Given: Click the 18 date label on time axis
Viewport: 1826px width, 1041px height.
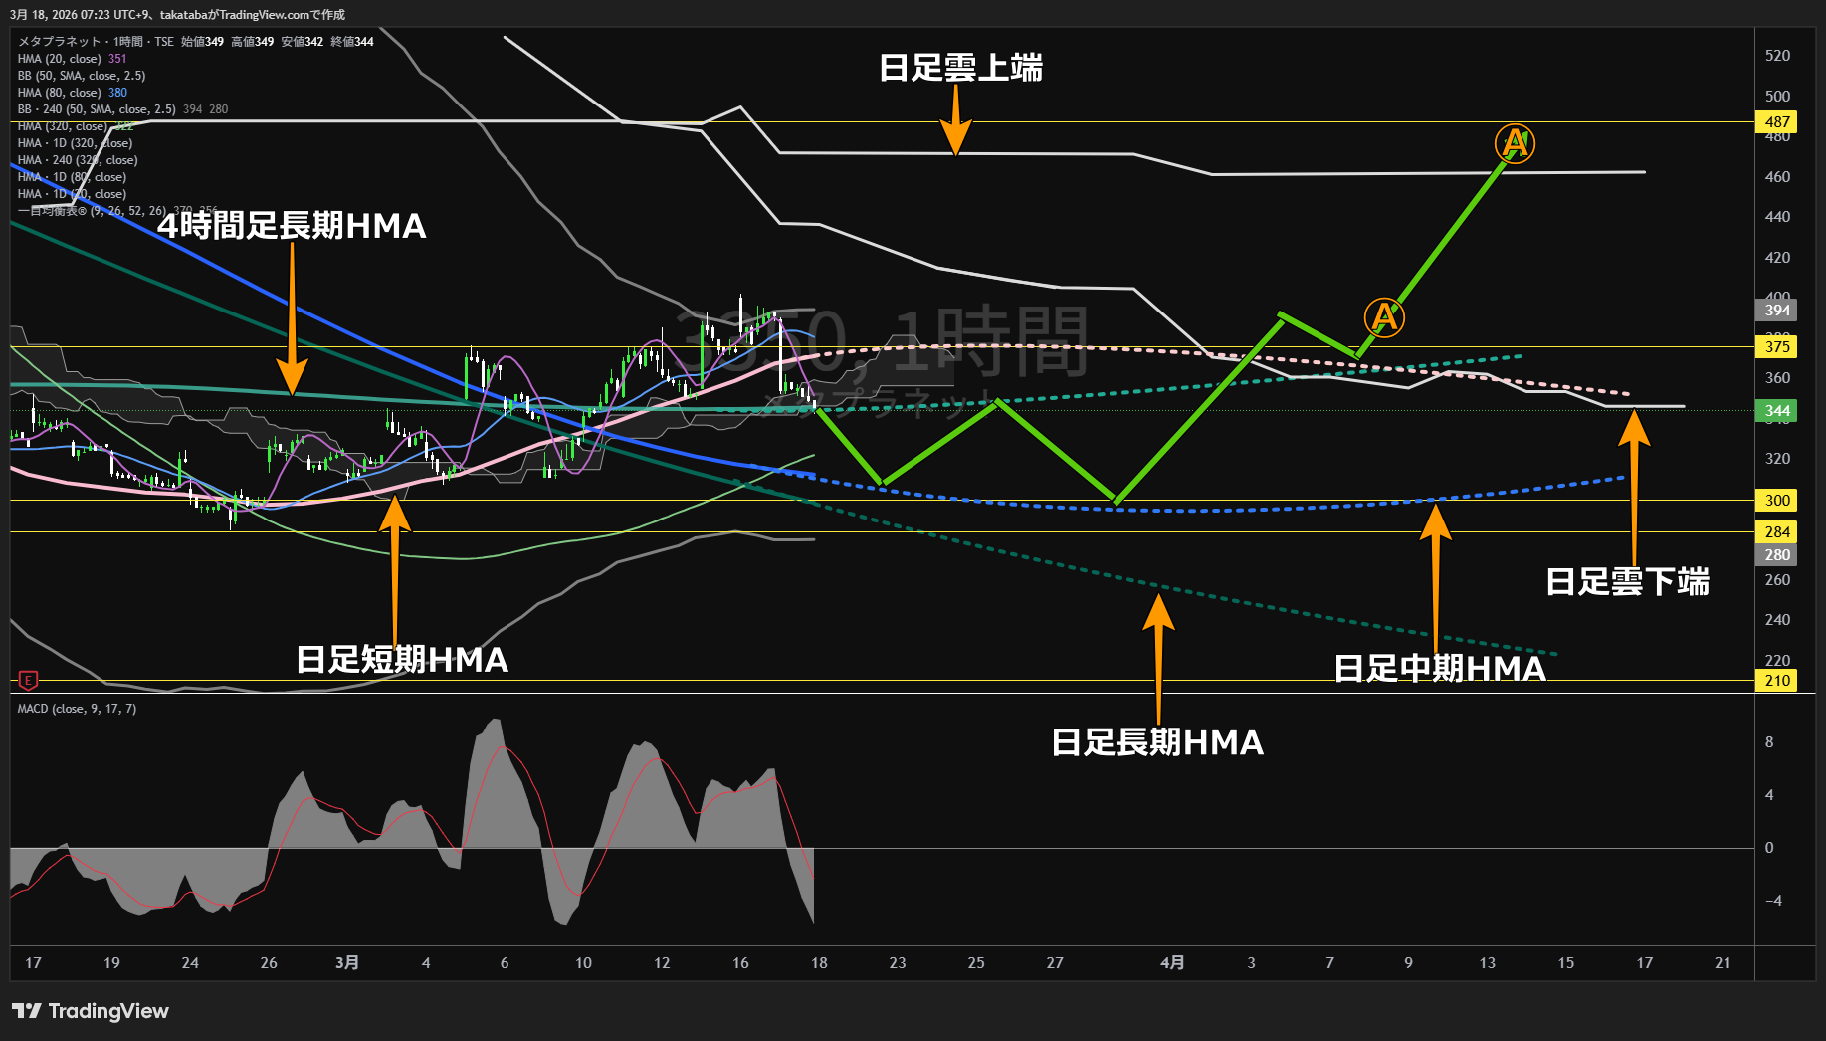Looking at the screenshot, I should tap(819, 963).
